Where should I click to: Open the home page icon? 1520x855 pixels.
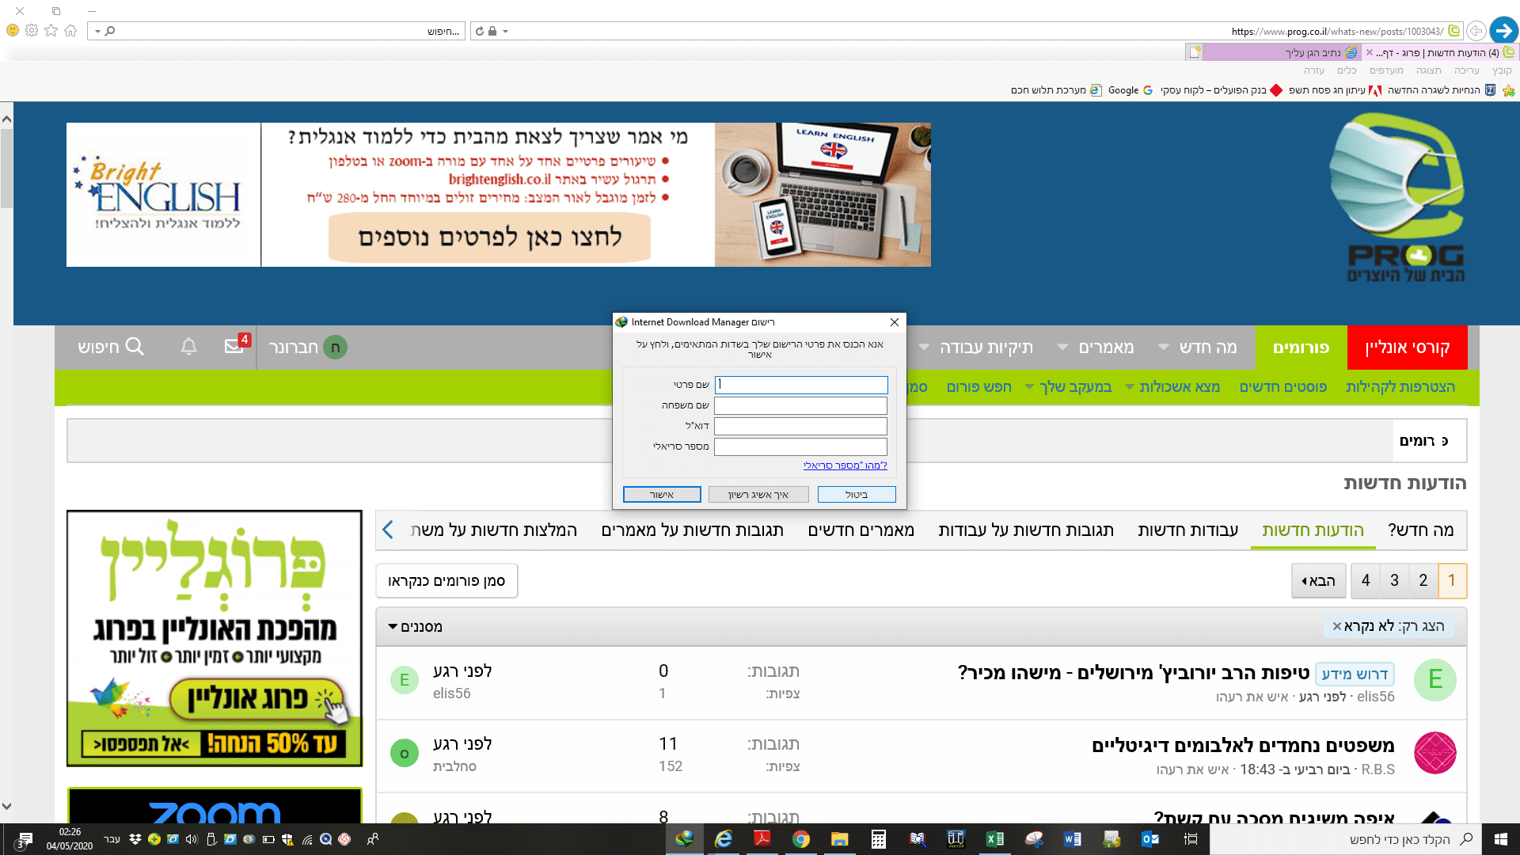71,31
